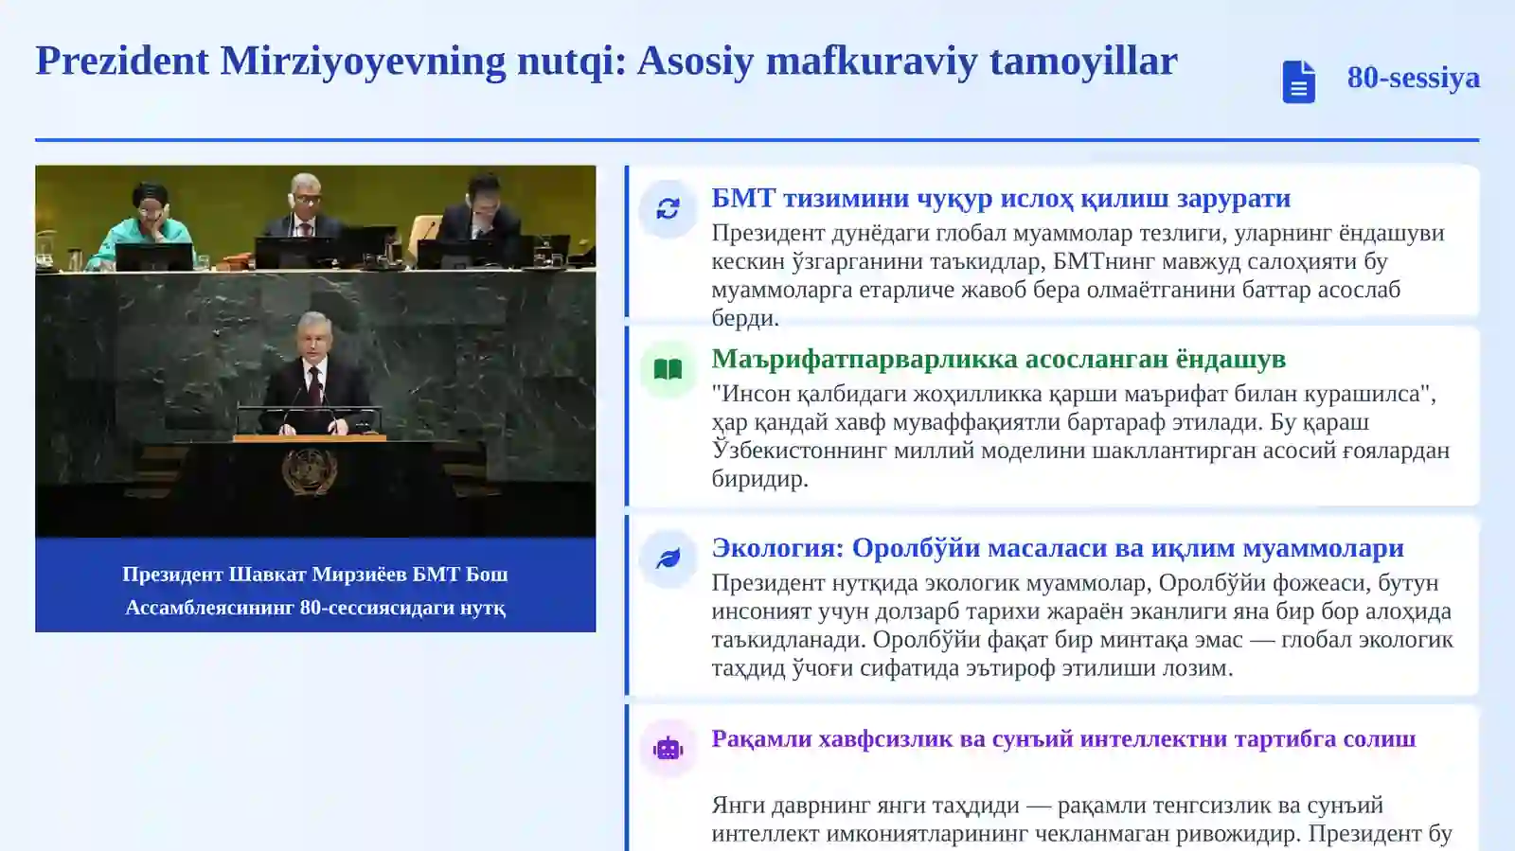The width and height of the screenshot is (1515, 851).
Task: Click the UN emblem on the podium
Action: [x=310, y=470]
